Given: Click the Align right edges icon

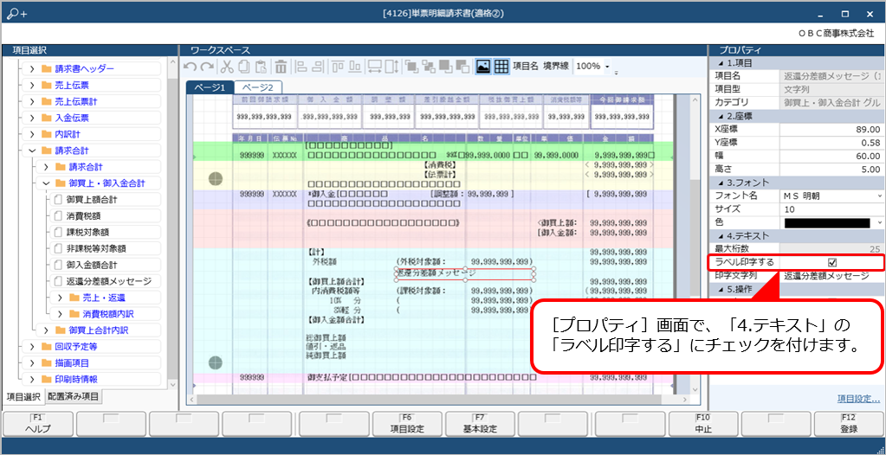Looking at the screenshot, I should pos(318,67).
